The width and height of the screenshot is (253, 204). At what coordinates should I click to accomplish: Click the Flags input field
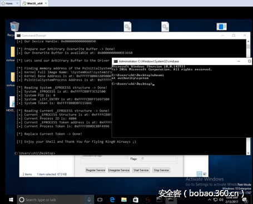coord(158,158)
